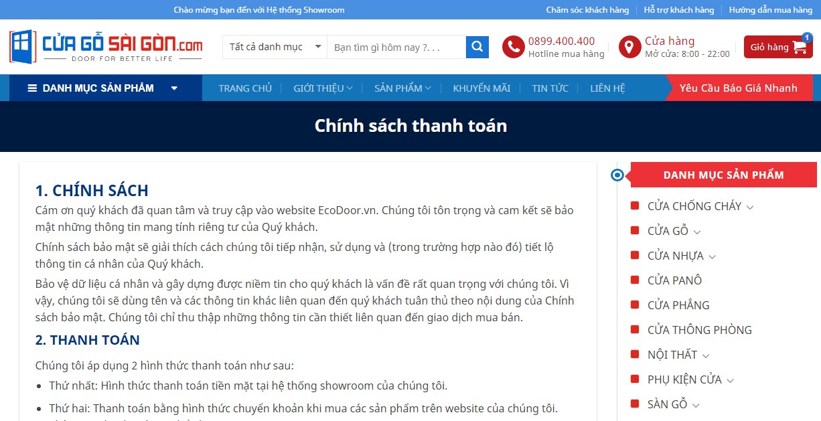Expand the Cửa gỗ category chevron

697,232
